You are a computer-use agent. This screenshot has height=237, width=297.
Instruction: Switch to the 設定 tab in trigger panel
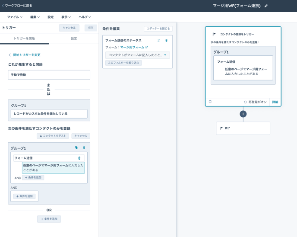coord(74,38)
